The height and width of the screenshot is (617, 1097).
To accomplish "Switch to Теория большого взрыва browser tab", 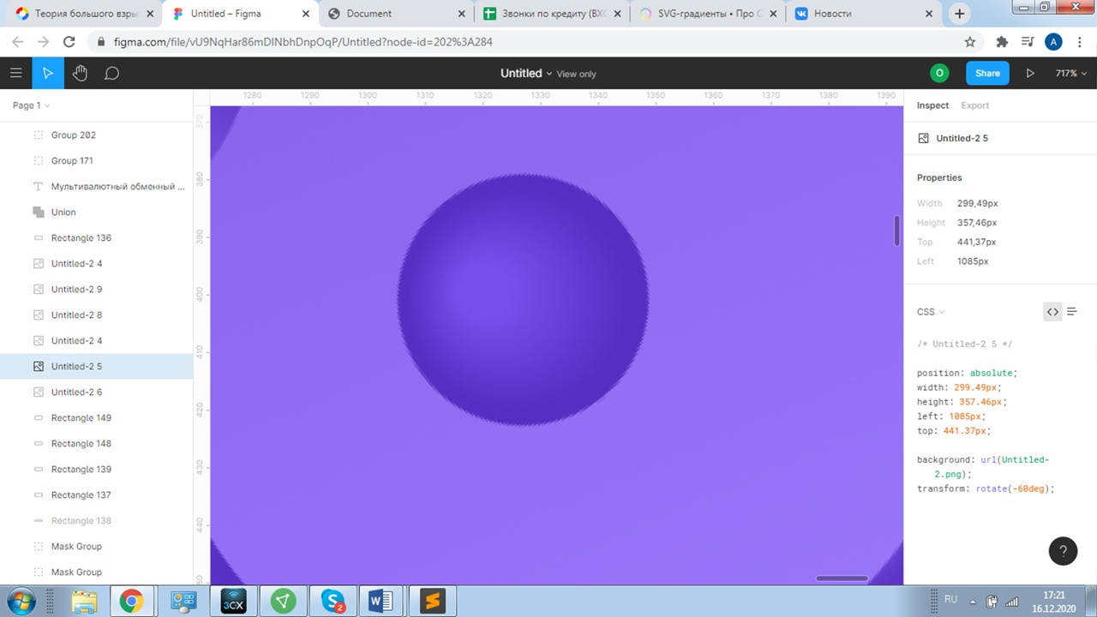I will tap(84, 14).
